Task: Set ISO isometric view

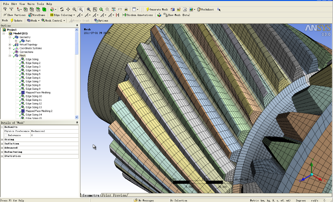Action: click(113, 9)
